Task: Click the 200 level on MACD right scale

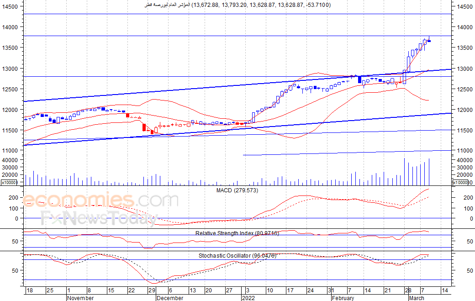Action: (468, 197)
